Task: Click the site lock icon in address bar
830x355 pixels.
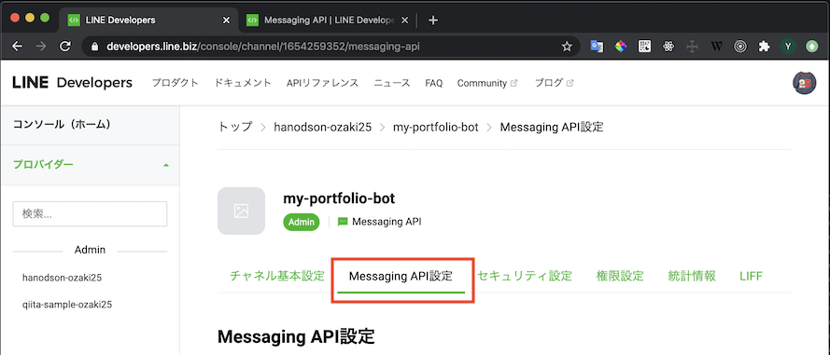Action: click(x=95, y=47)
